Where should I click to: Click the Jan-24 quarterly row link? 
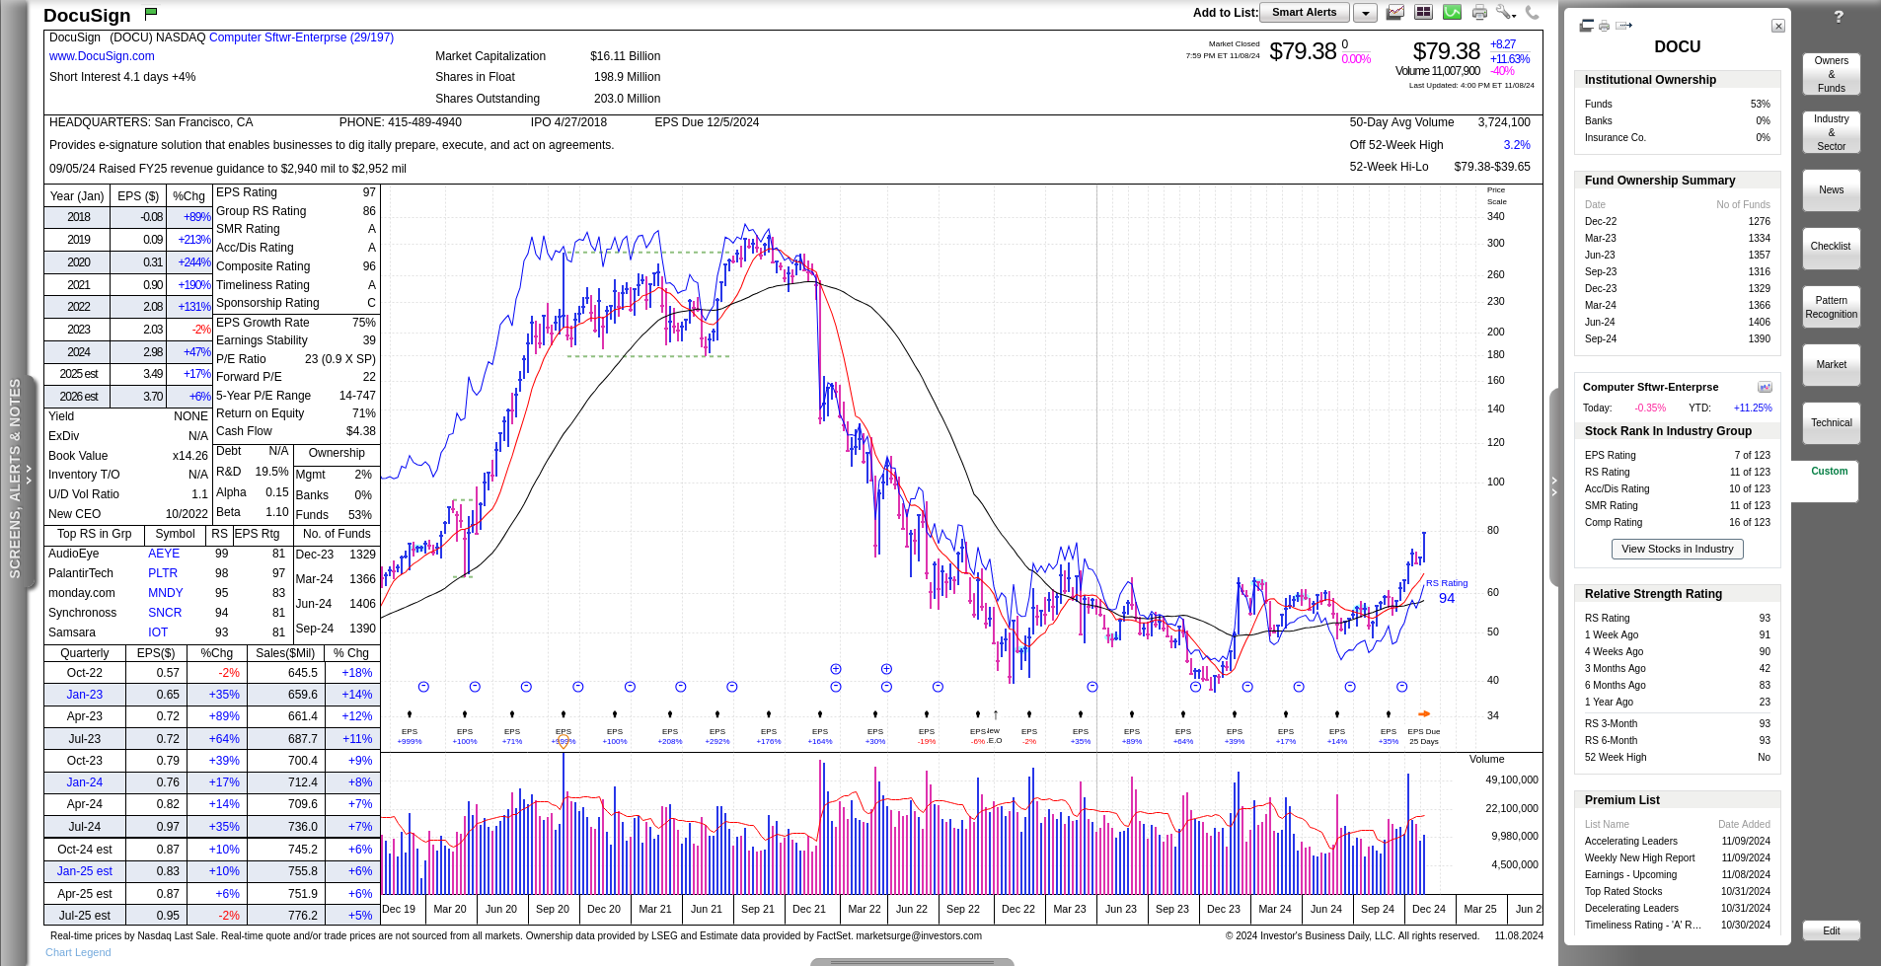[x=85, y=782]
